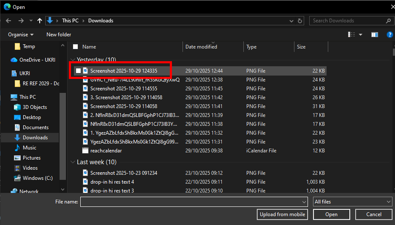Expand the File name dropdown arrow
Screen dimensions: 395x225
coord(304,202)
